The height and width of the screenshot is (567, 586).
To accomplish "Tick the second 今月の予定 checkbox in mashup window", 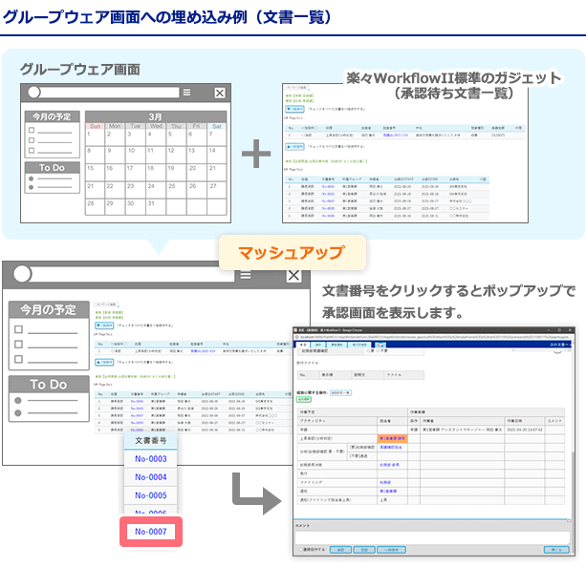I will [x=18, y=345].
